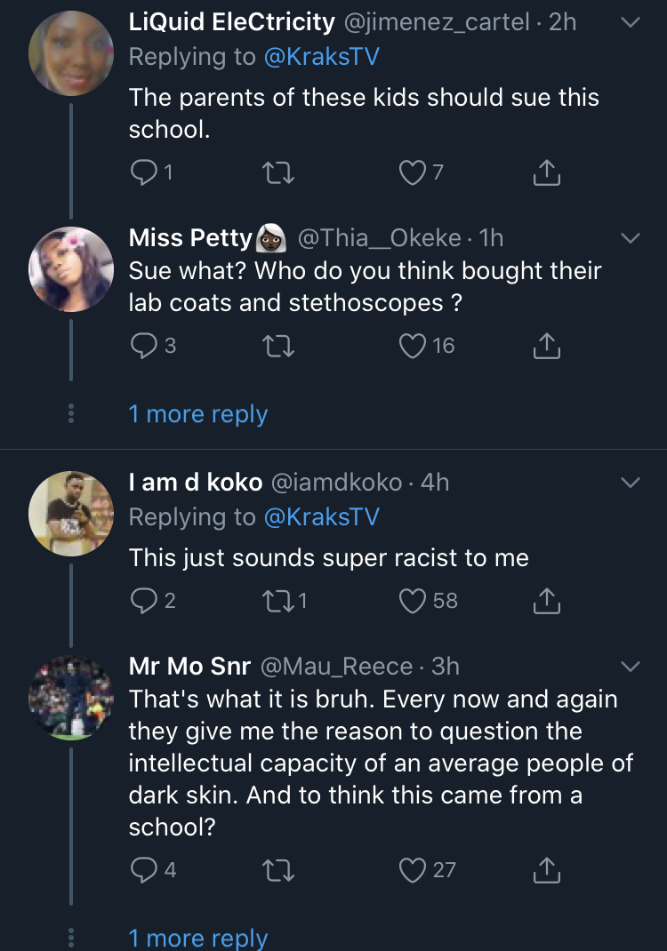Show 1 more reply under Miss Petty

pos(197,414)
